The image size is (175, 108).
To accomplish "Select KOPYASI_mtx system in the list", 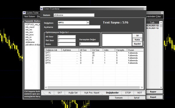I will coord(33,25).
